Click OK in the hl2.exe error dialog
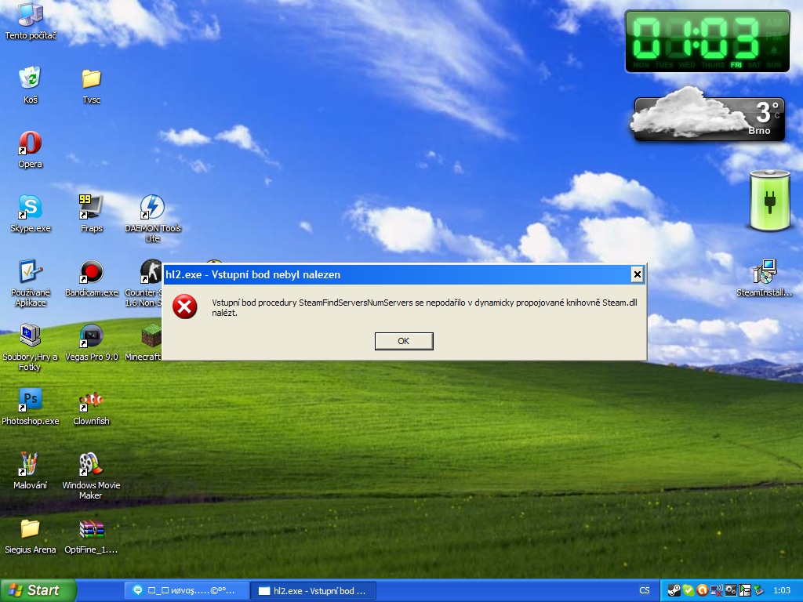 click(x=404, y=341)
